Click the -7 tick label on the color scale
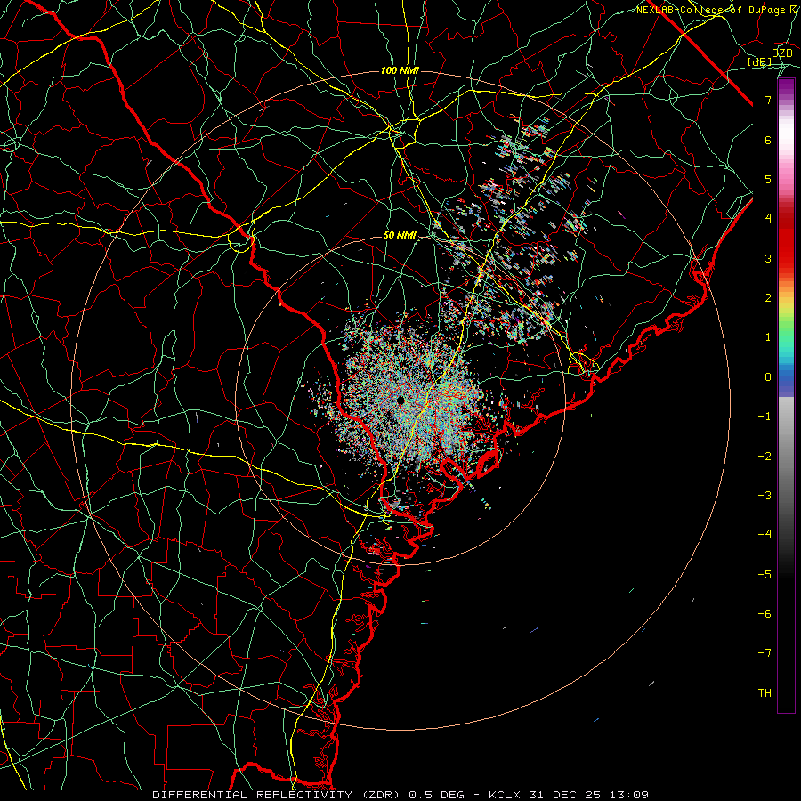Viewport: 801px width, 801px height. 765,653
